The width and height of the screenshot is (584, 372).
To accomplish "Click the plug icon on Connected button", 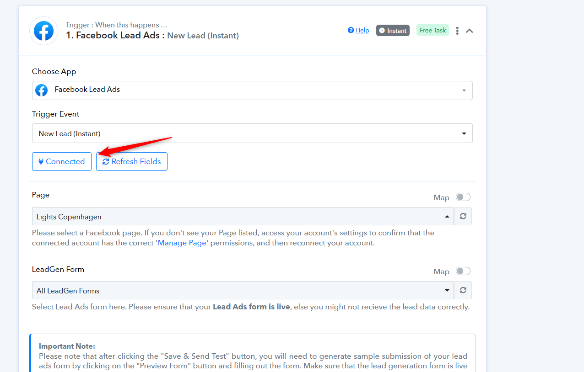I will tap(41, 162).
